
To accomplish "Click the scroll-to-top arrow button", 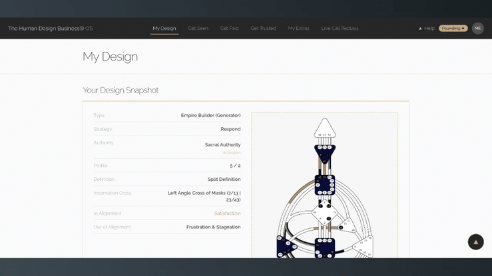I will pos(475,242).
